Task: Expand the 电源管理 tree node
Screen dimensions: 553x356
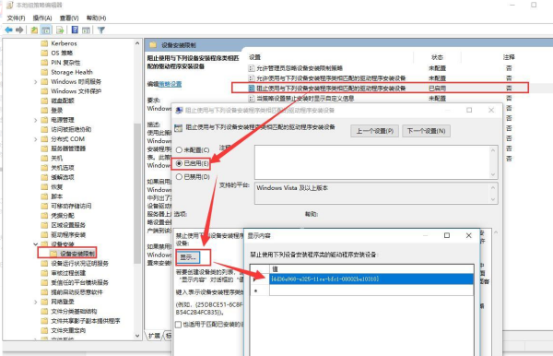Action: pos(36,120)
